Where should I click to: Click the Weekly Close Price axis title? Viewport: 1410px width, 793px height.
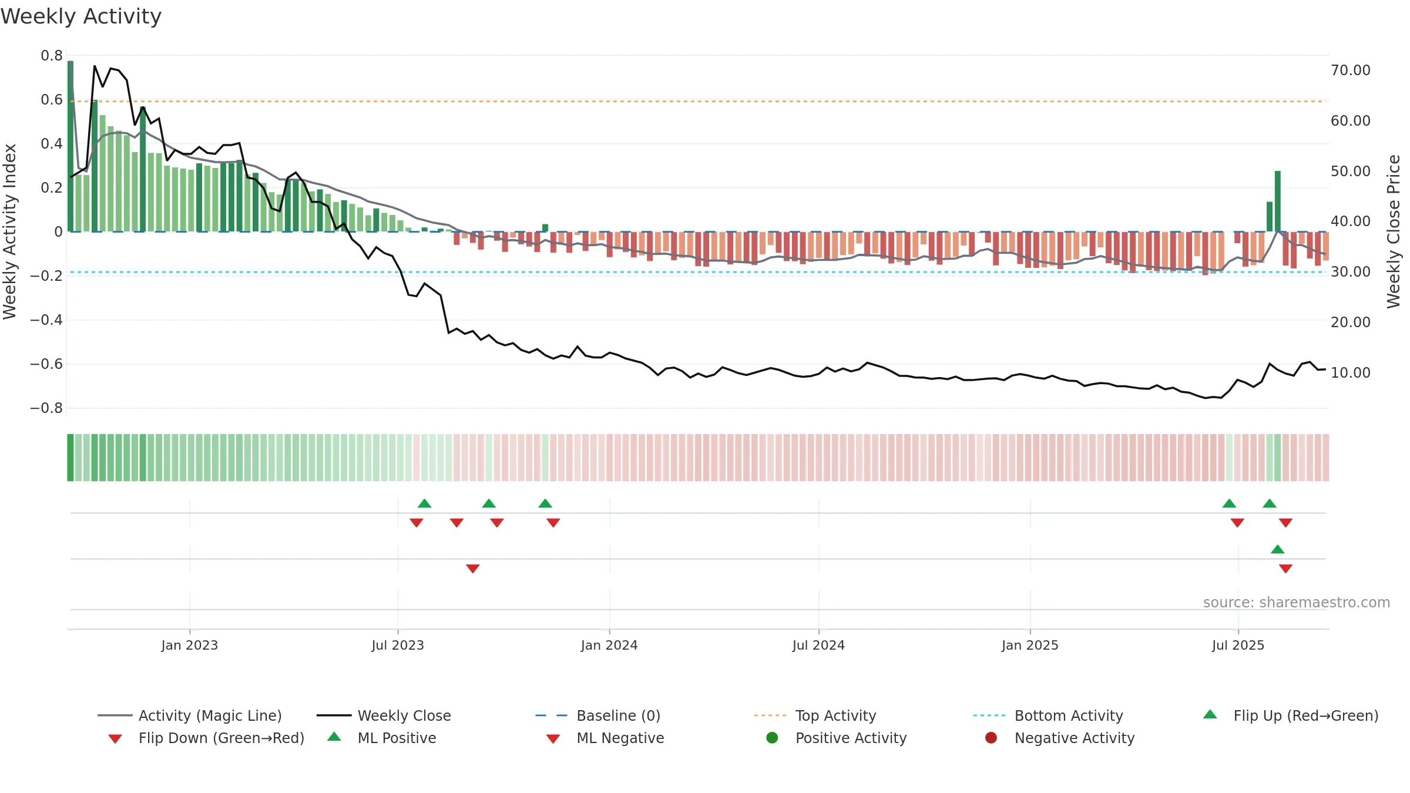pos(1394,231)
